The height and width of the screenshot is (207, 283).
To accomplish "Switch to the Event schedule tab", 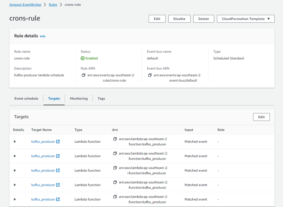I will (26, 98).
